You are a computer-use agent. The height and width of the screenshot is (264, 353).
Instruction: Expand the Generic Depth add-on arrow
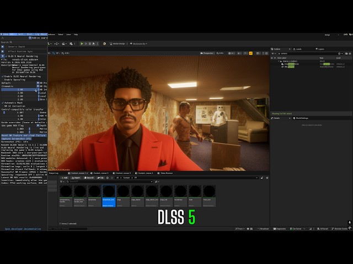pyautogui.click(x=2, y=47)
